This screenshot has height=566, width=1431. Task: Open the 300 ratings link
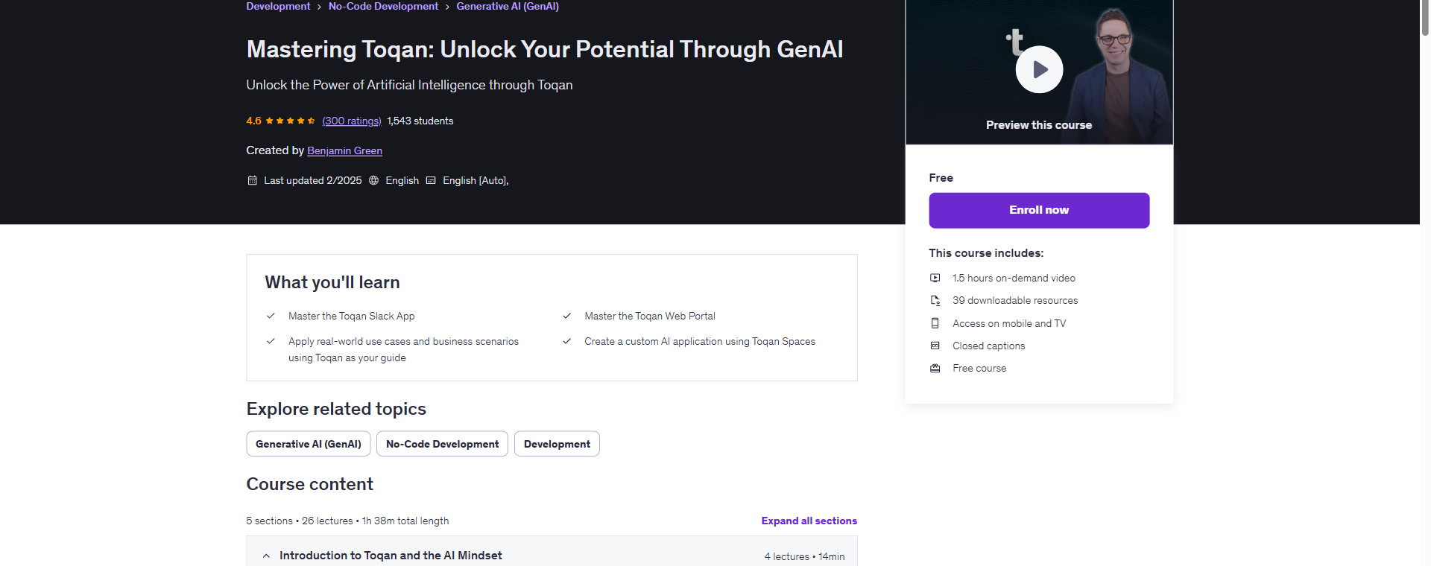(x=352, y=121)
